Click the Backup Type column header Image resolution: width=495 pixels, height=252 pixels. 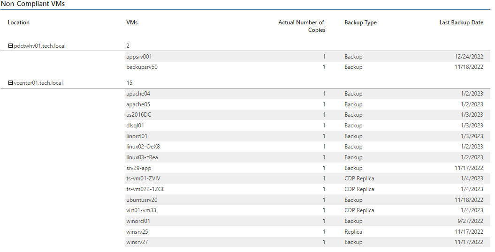[360, 22]
